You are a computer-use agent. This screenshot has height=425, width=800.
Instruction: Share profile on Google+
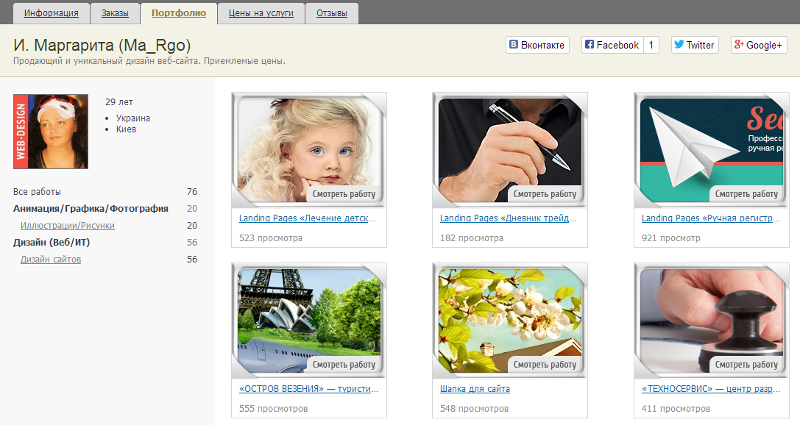[x=758, y=45]
